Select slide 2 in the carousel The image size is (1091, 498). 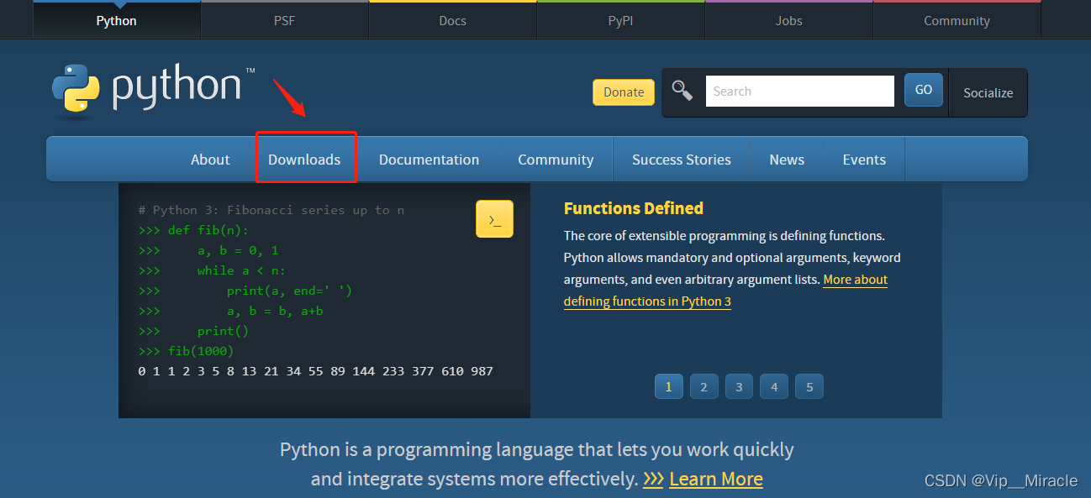click(704, 386)
